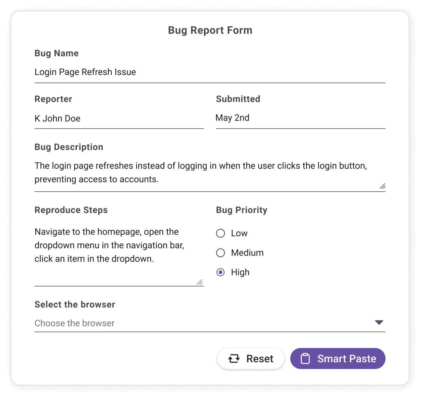
Task: Choose Medium bug priority
Action: [x=220, y=253]
